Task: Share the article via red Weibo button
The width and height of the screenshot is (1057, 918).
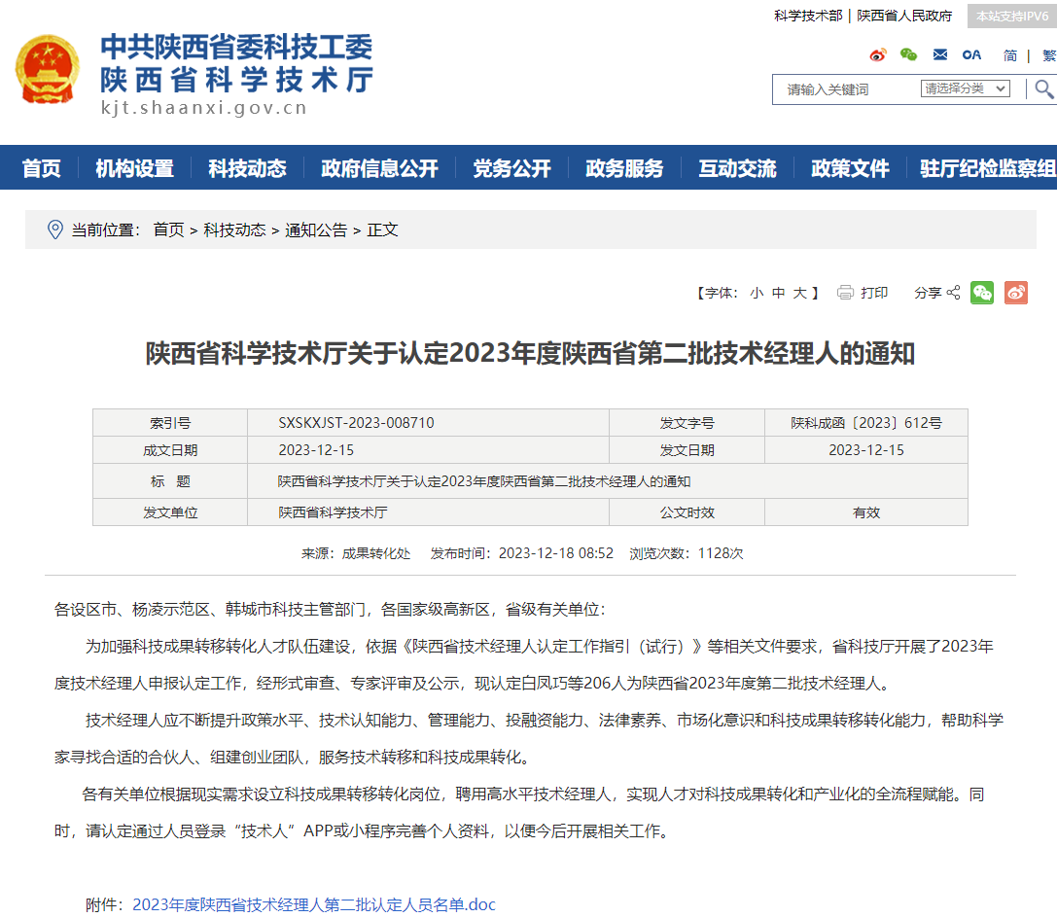Action: point(1016,293)
